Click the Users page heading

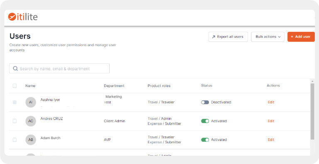click(20, 36)
